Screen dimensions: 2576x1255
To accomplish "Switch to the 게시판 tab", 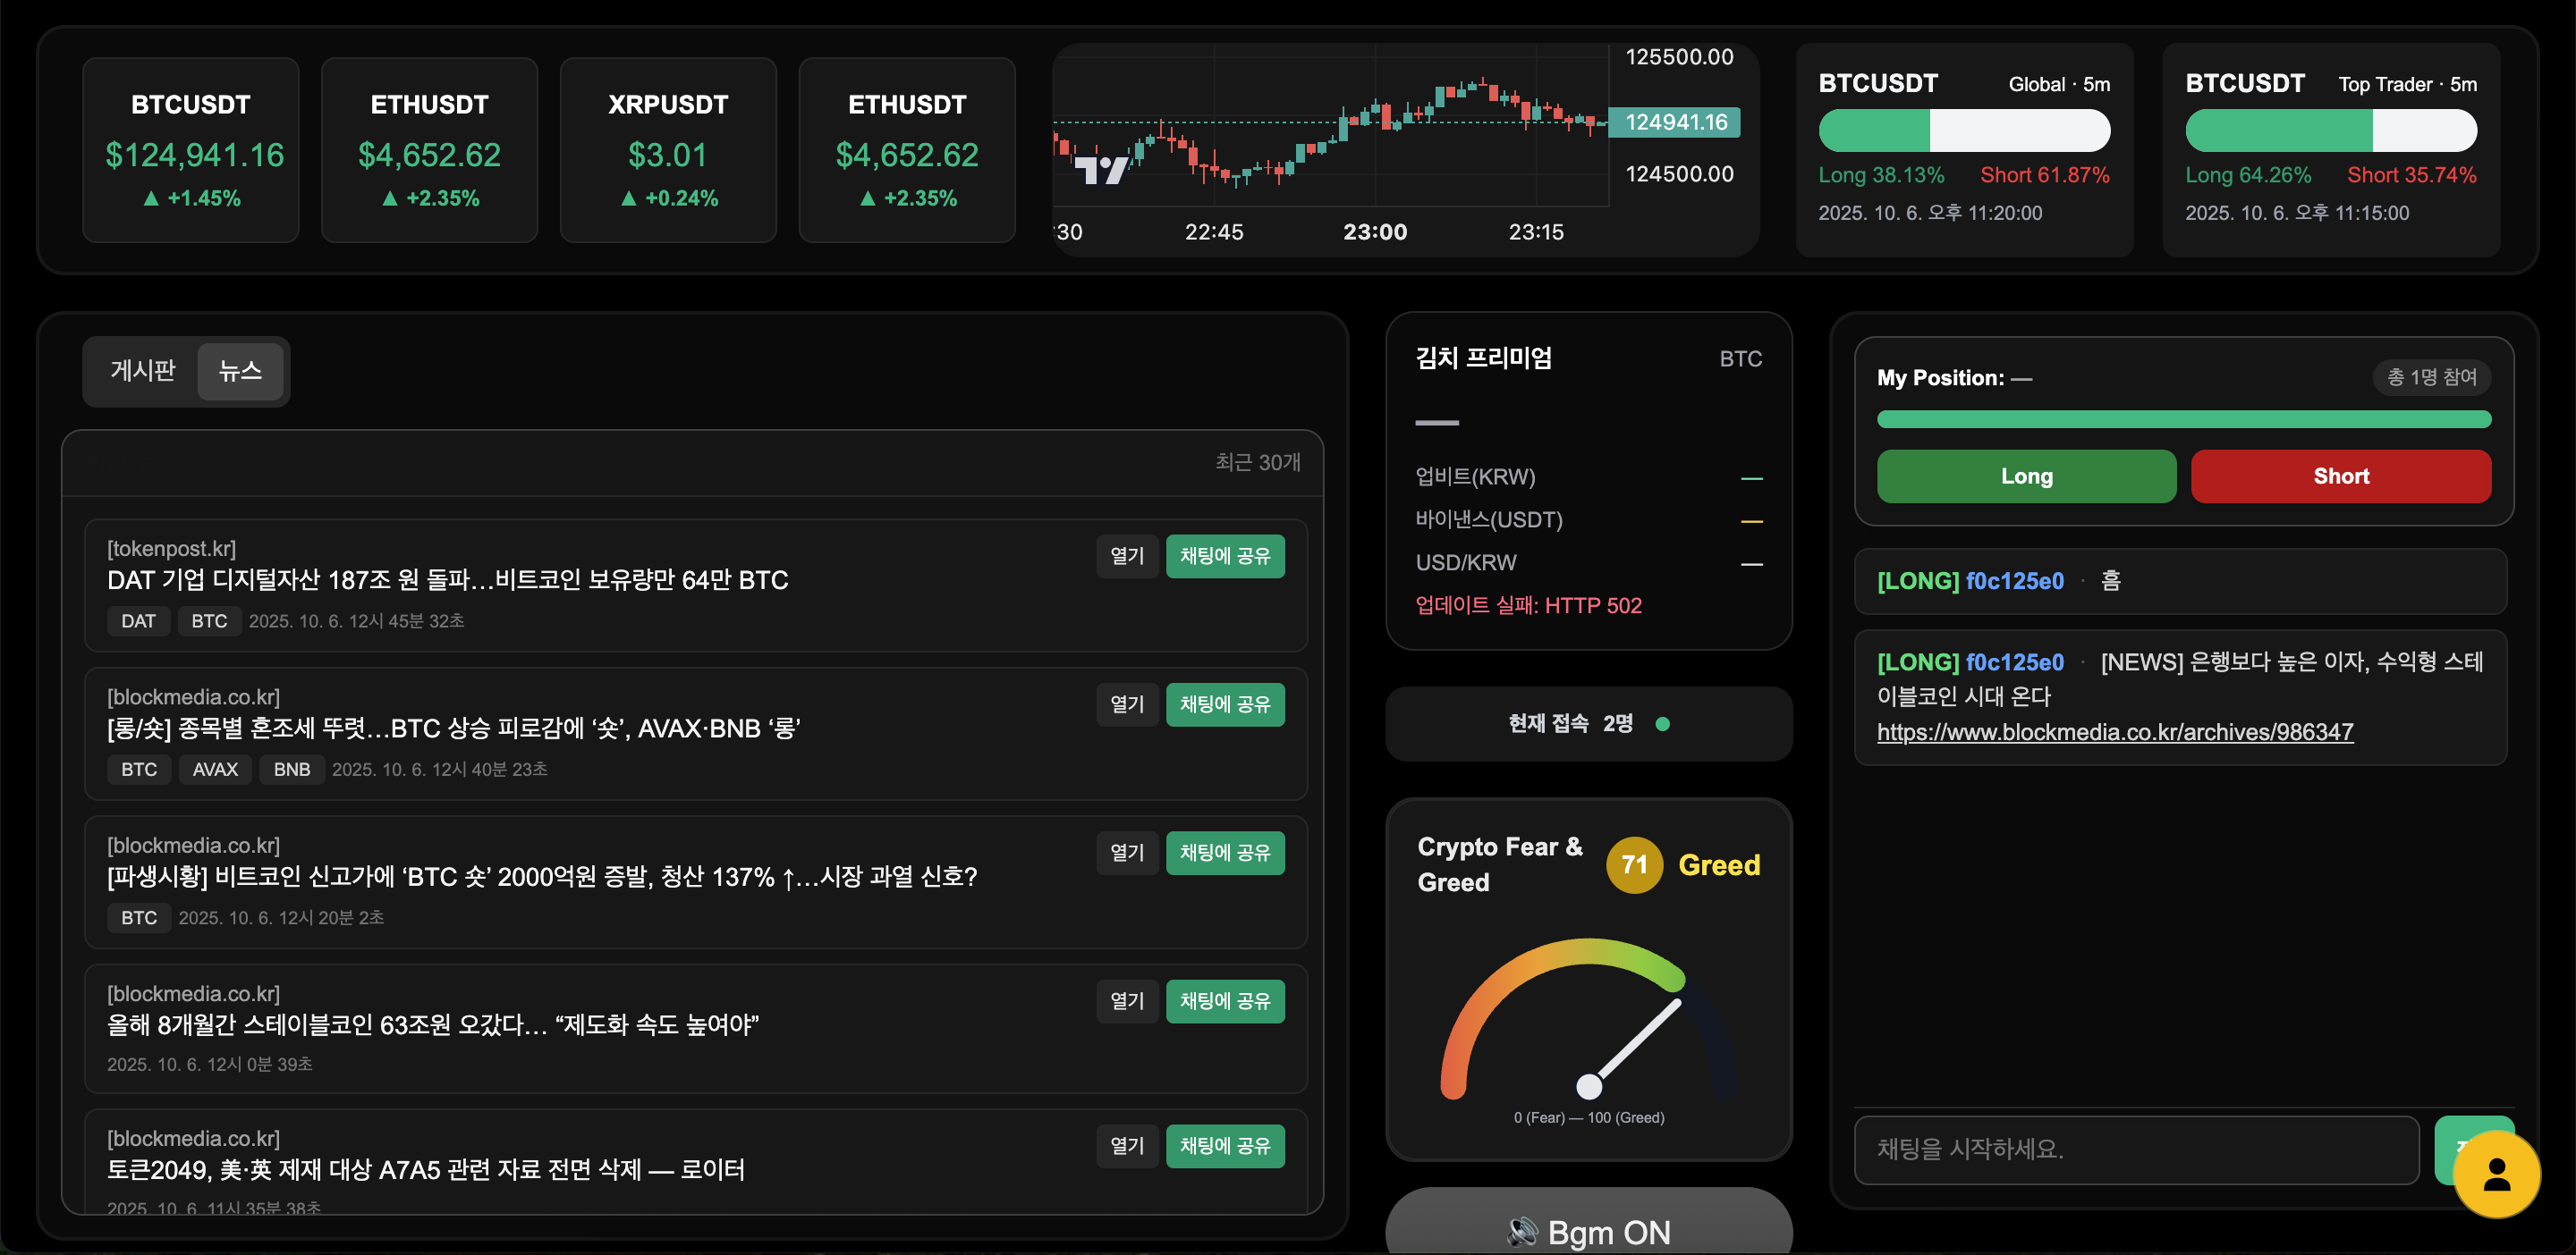I will (x=142, y=371).
